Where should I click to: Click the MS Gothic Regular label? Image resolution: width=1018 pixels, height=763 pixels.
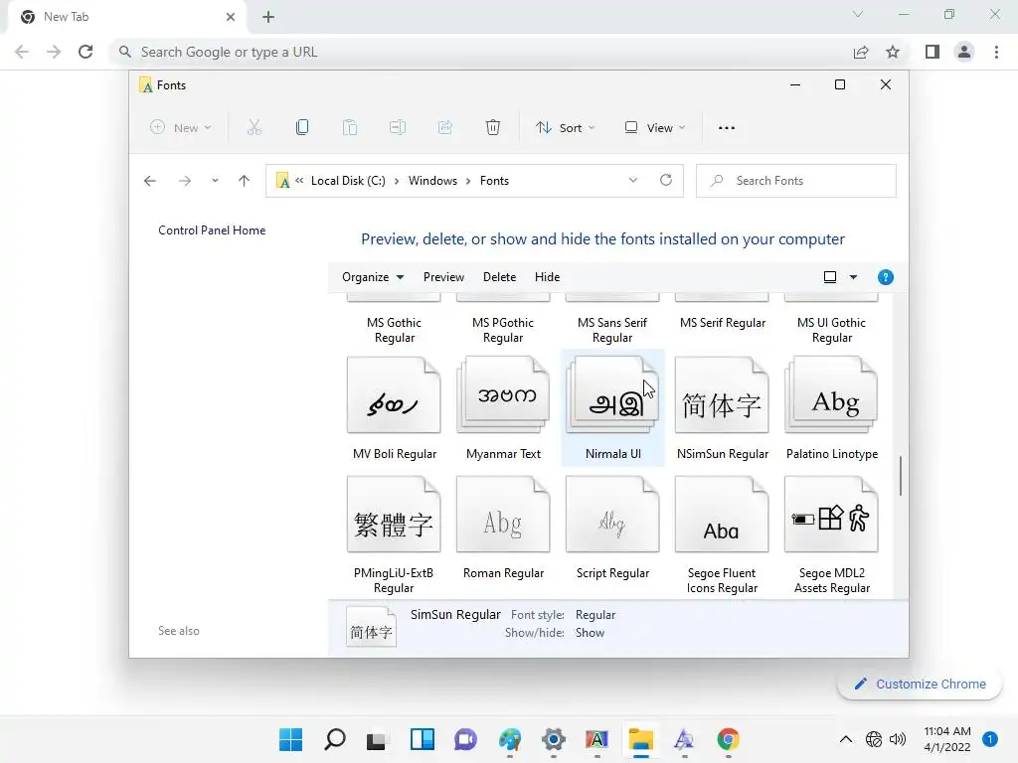394,330
